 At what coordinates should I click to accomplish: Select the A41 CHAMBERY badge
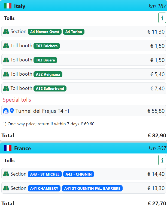pyautogui.click(x=44, y=188)
